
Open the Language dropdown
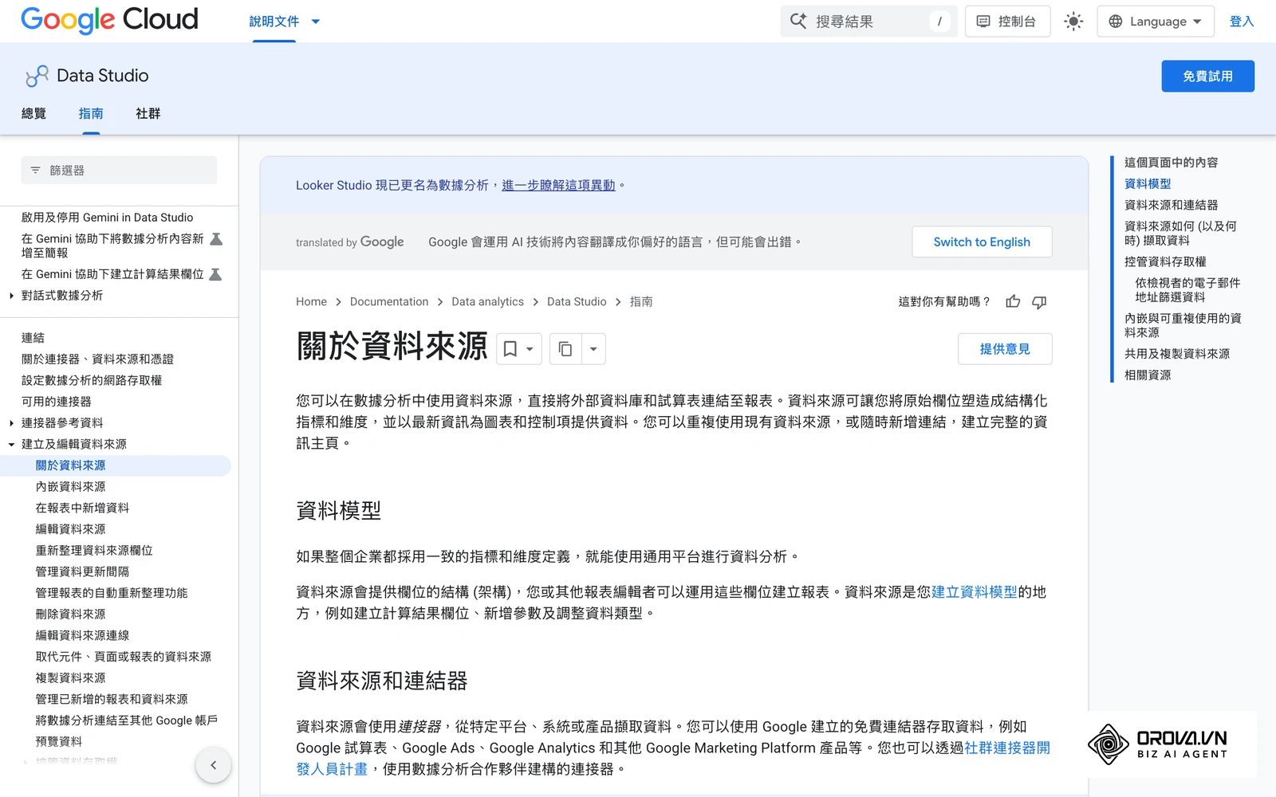point(1156,22)
